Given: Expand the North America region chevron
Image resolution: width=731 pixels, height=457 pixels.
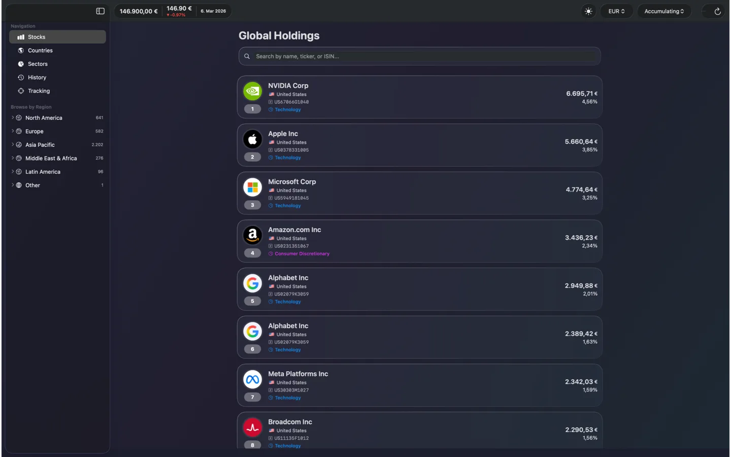Looking at the screenshot, I should 13,118.
